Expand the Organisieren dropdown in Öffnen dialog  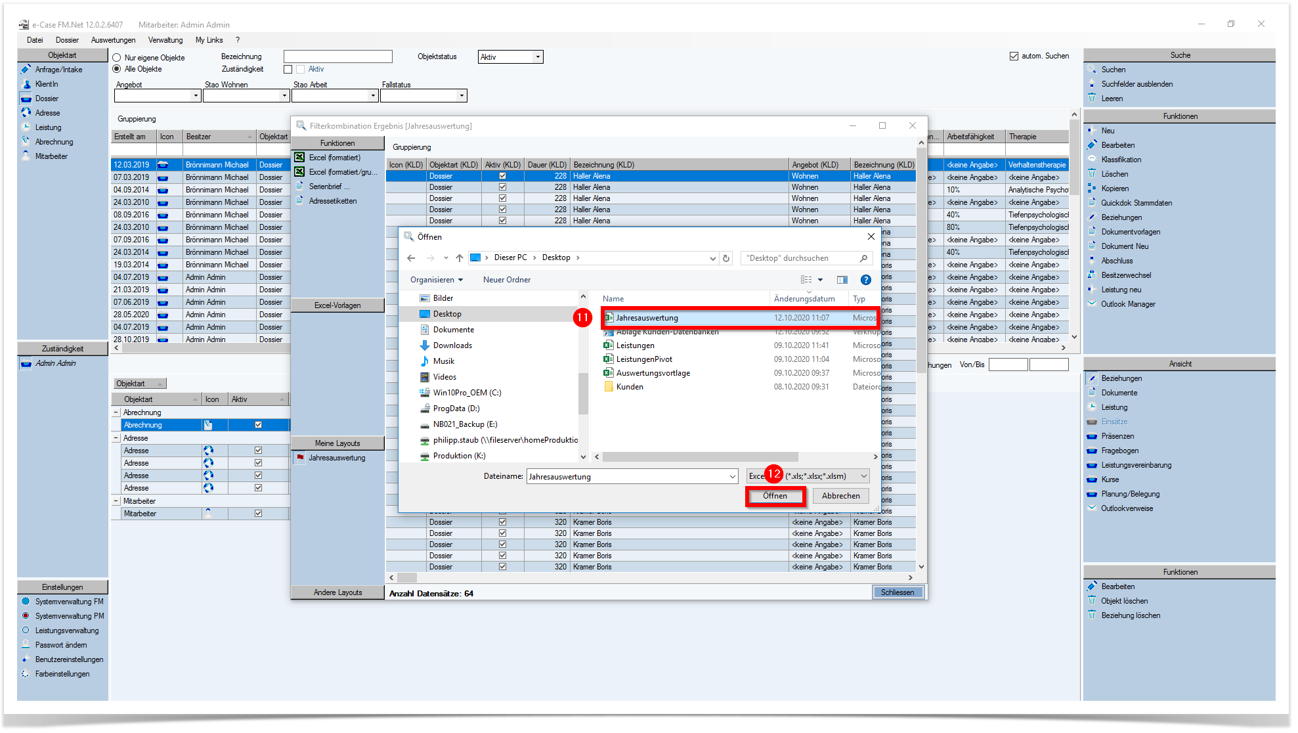pyautogui.click(x=437, y=280)
